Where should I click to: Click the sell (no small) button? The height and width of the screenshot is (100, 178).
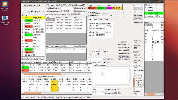[x=79, y=8]
